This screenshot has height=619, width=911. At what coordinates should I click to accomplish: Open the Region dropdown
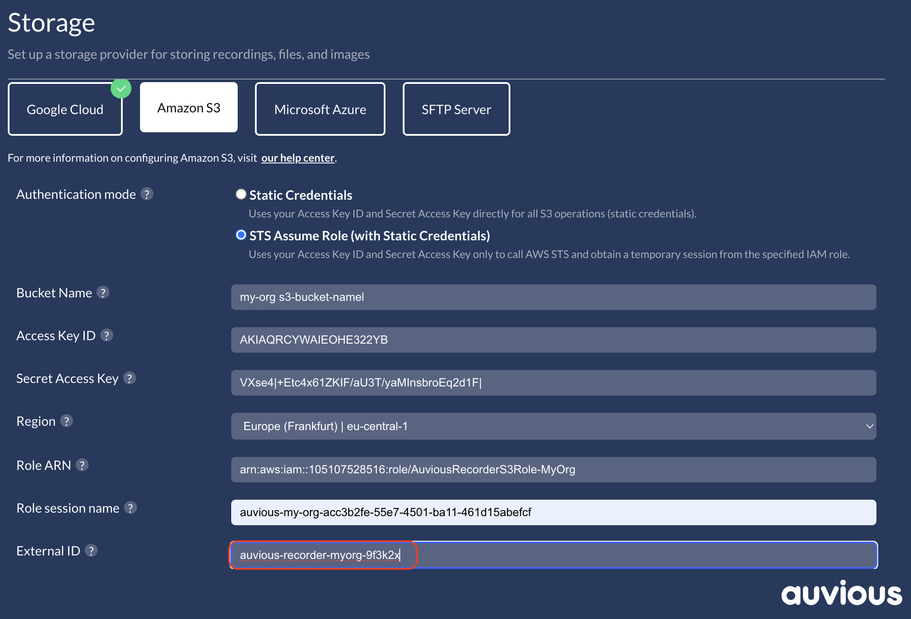point(553,426)
